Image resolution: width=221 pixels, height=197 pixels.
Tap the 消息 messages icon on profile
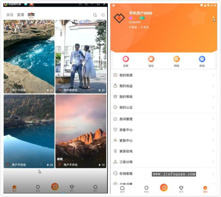(125, 59)
